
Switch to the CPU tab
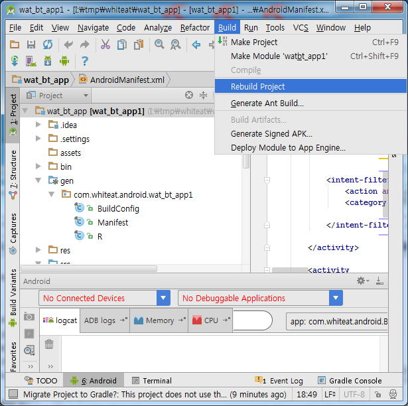tap(210, 320)
